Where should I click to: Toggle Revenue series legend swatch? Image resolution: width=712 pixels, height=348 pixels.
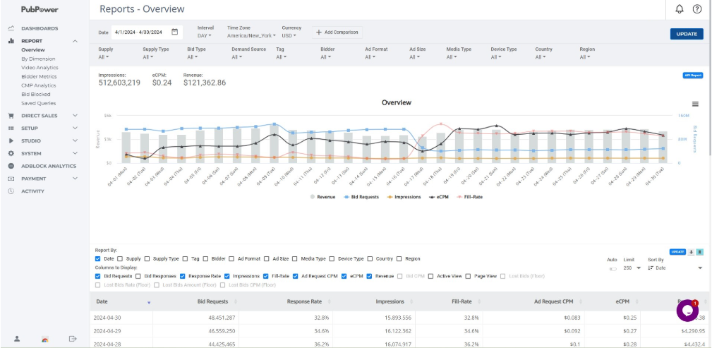tap(312, 197)
